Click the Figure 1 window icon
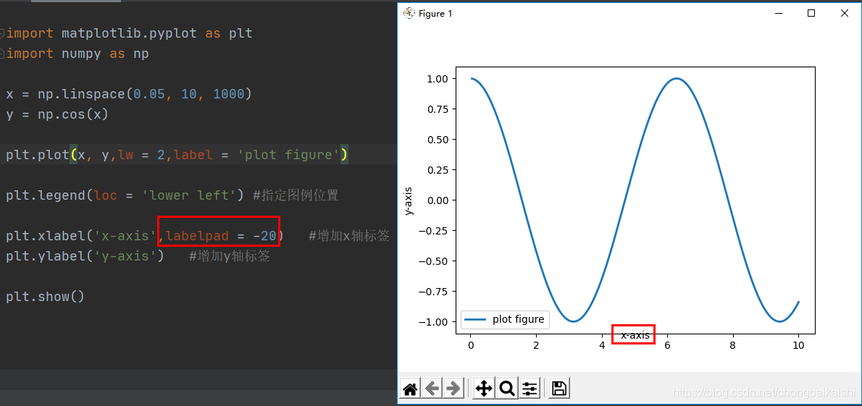862x406 pixels. point(409,13)
